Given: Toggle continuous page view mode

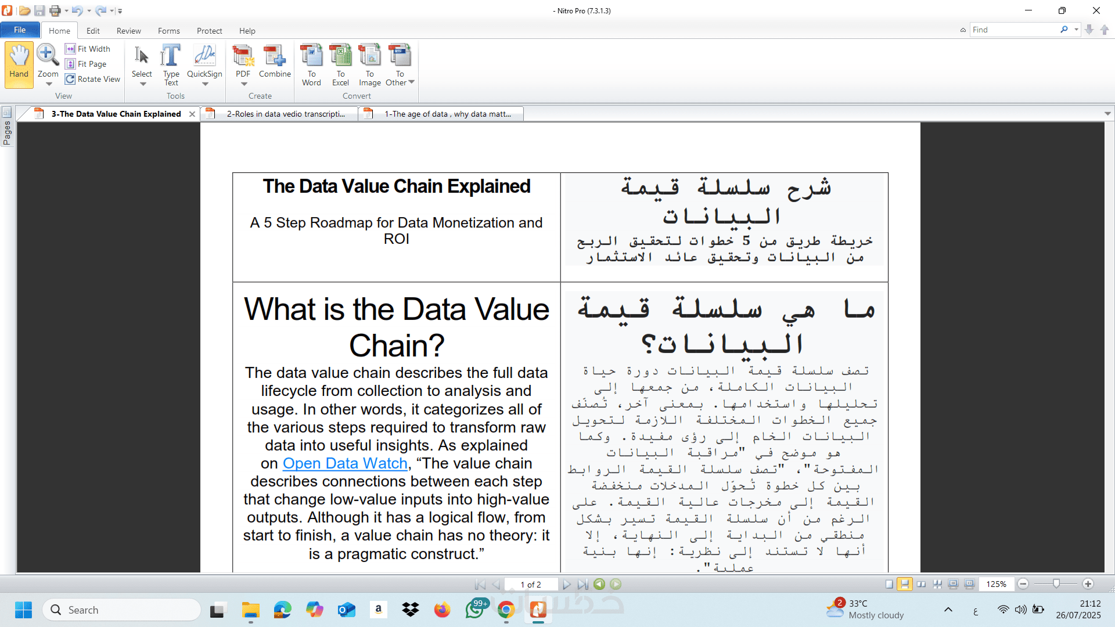Looking at the screenshot, I should (x=905, y=585).
